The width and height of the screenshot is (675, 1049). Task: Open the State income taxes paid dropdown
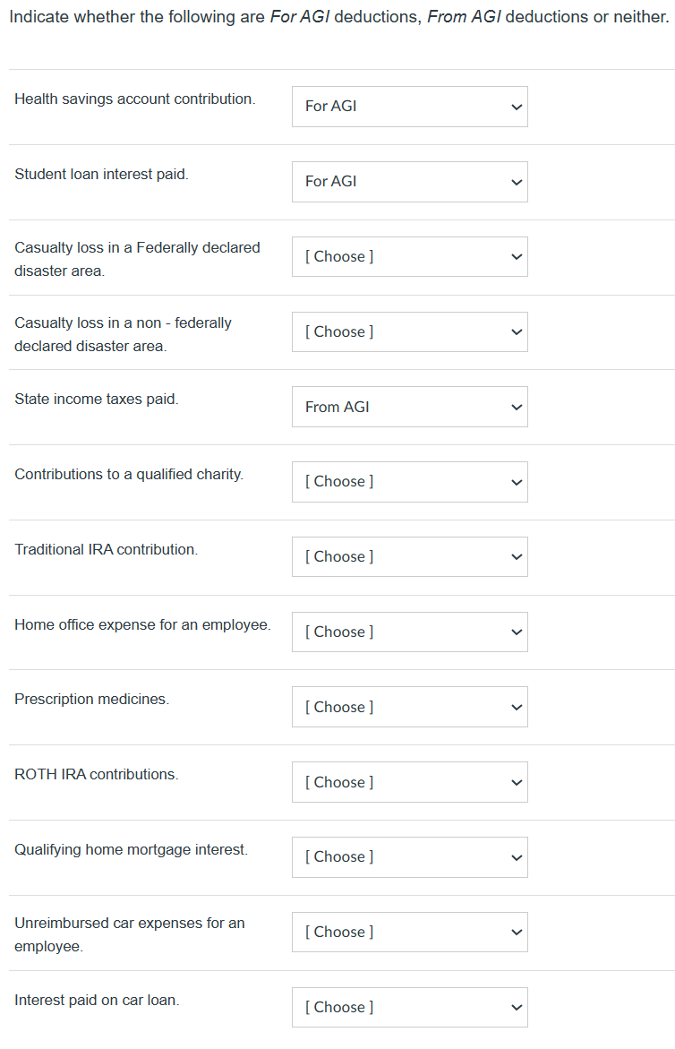point(409,407)
